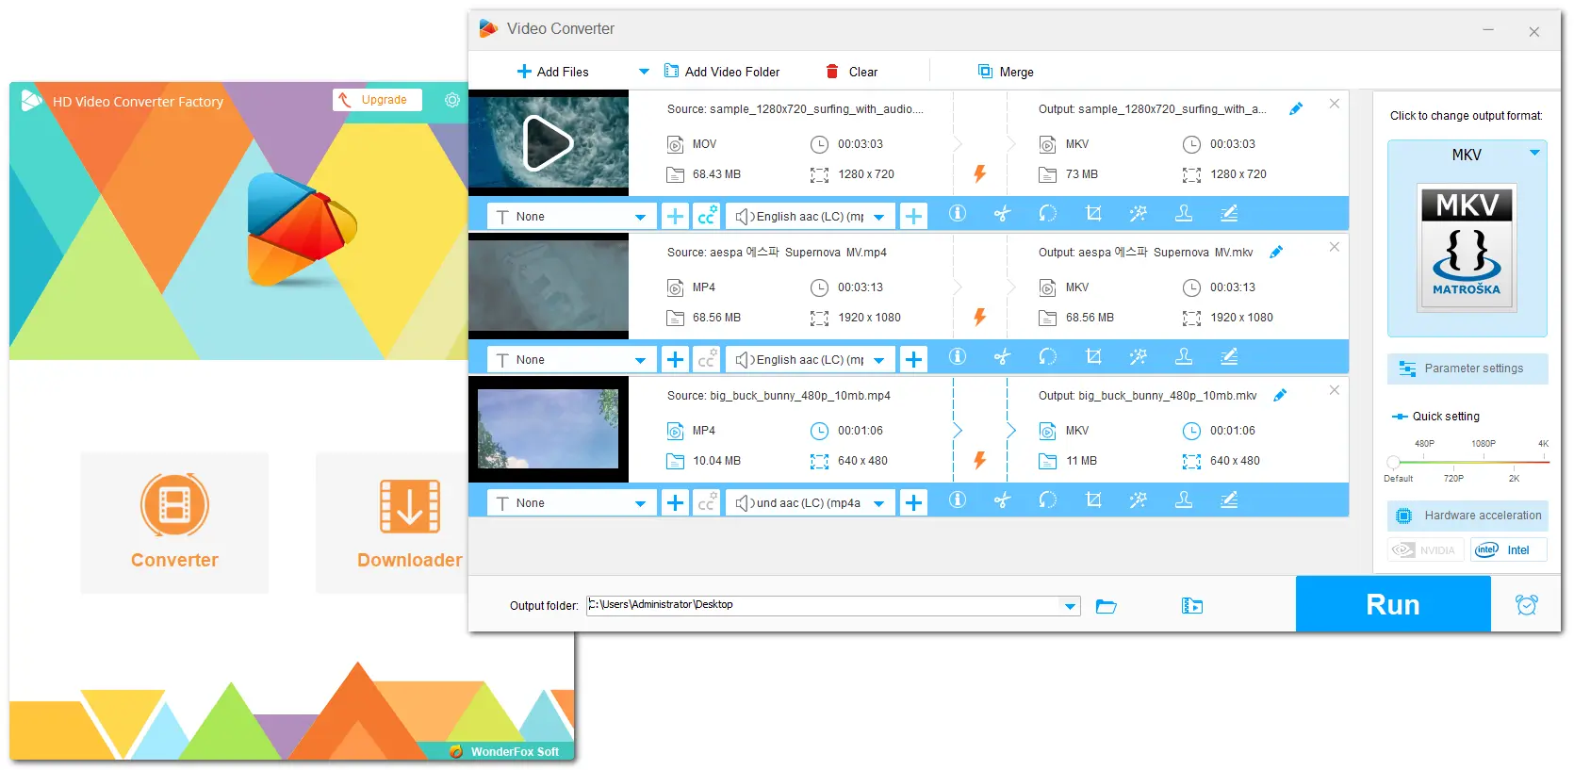
Task: Open the Converter module in main window
Action: (x=174, y=522)
